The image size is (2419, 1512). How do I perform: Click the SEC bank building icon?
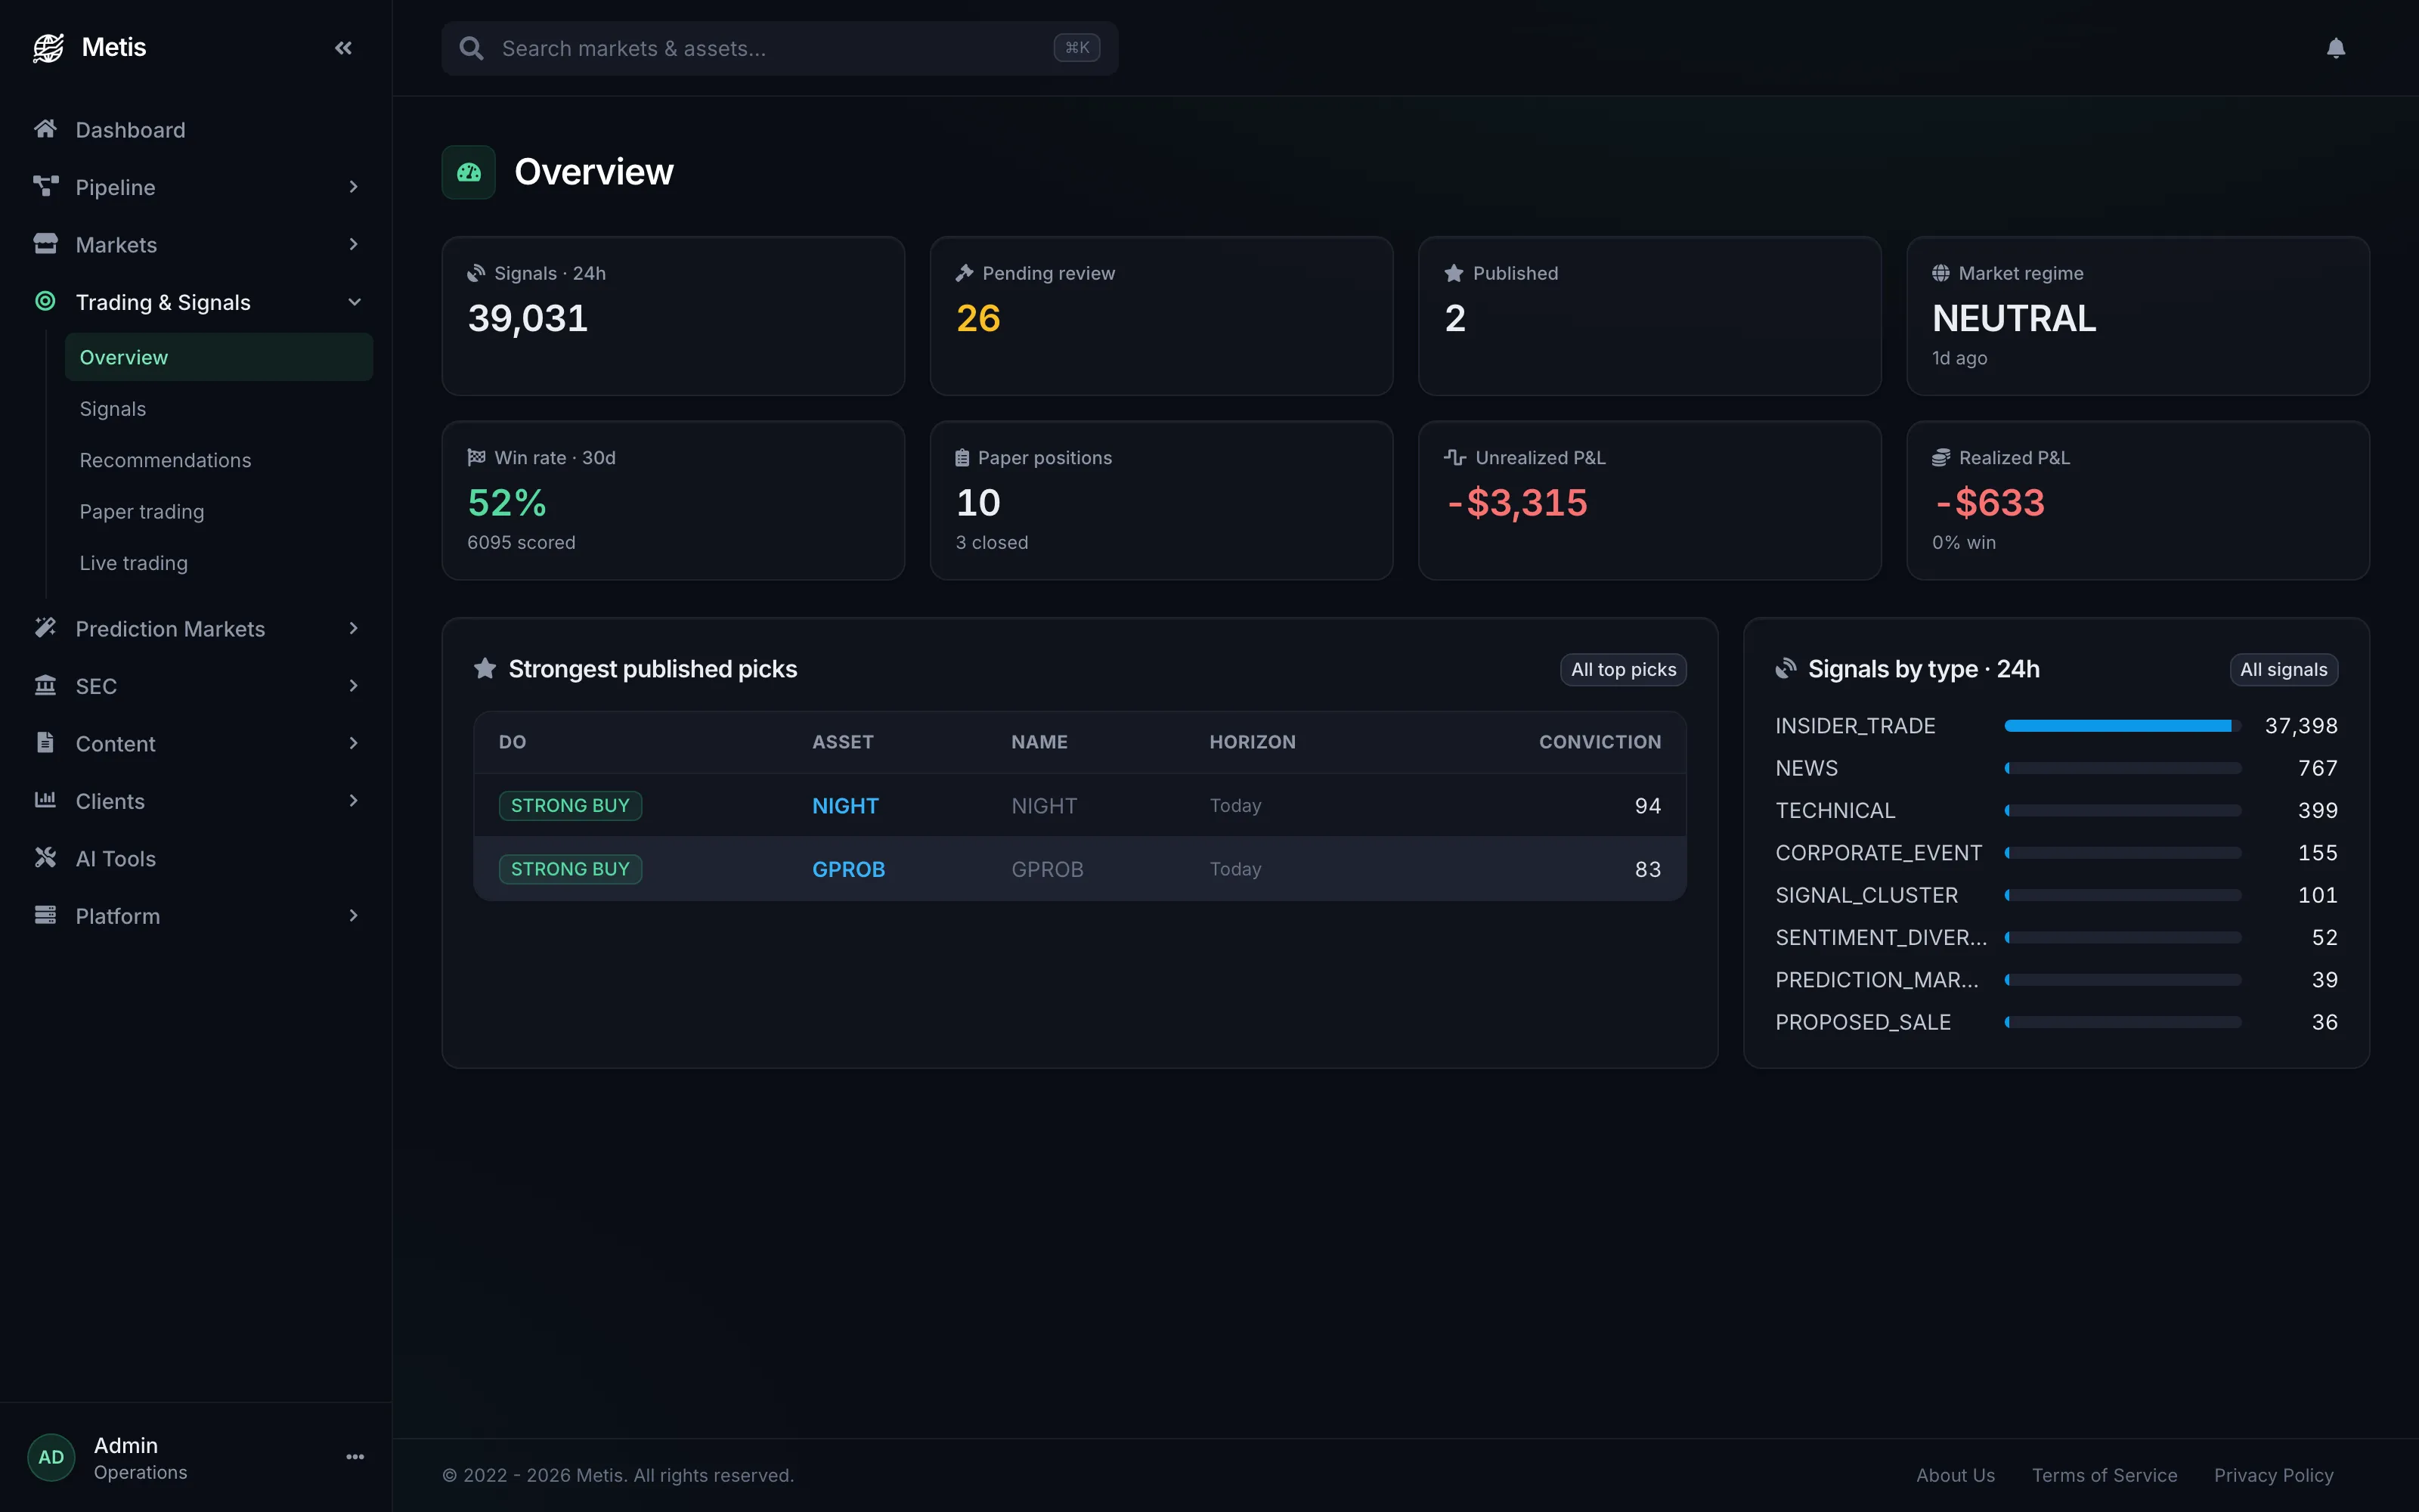(x=45, y=685)
